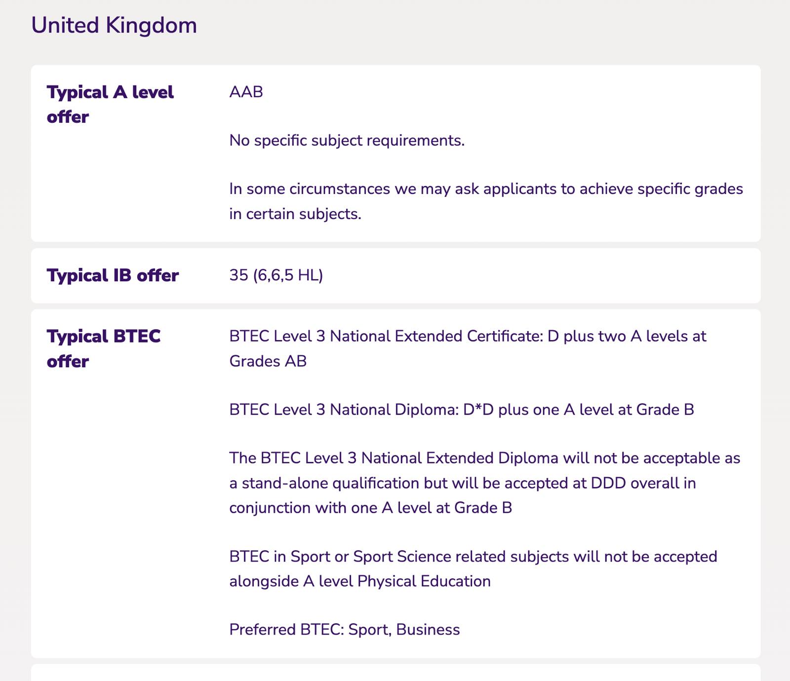Click the No specific subject requirements line

click(x=347, y=141)
